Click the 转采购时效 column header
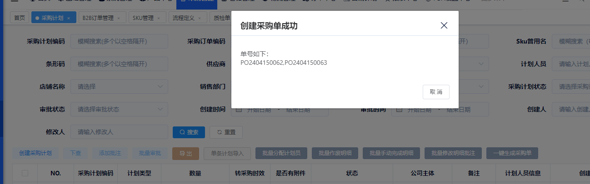Image resolution: width=590 pixels, height=184 pixels. coord(249,174)
